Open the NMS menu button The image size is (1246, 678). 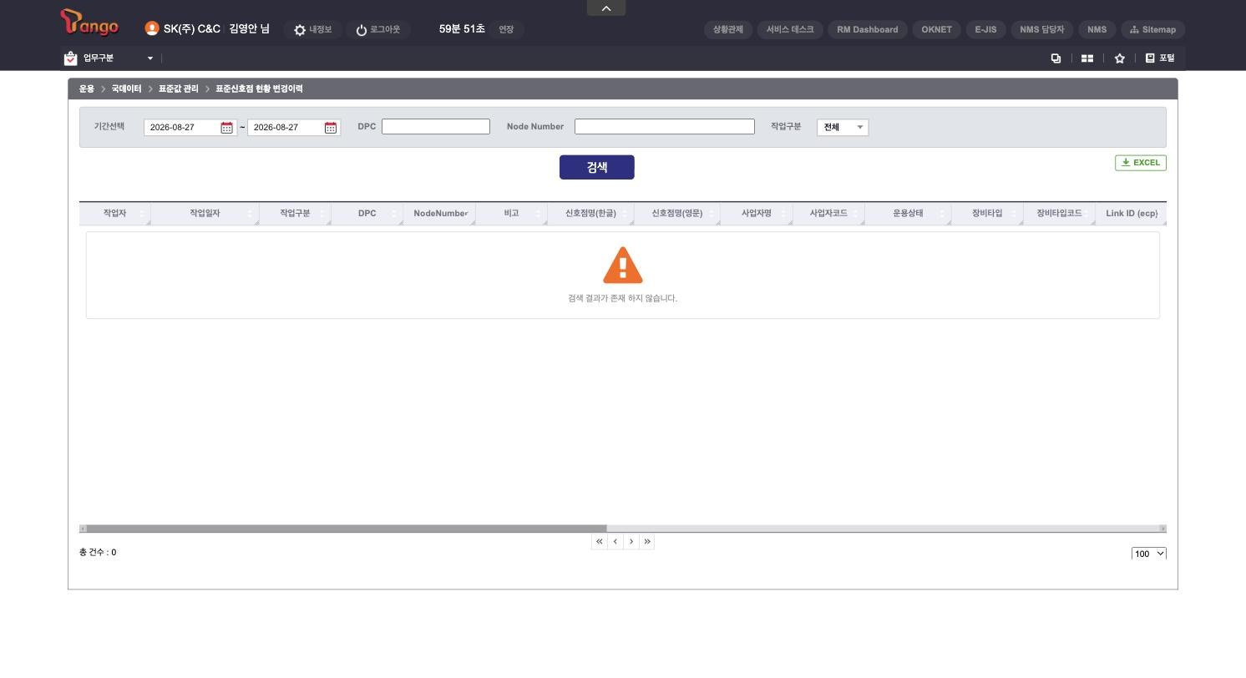[1097, 29]
